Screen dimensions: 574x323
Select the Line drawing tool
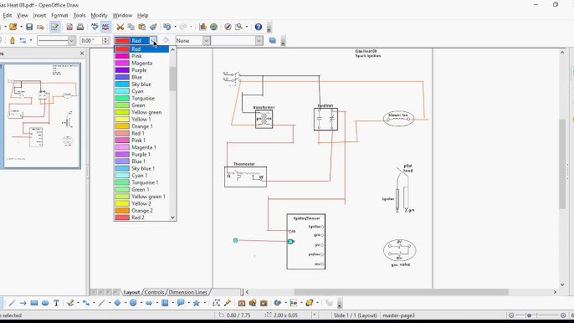(x=12, y=303)
